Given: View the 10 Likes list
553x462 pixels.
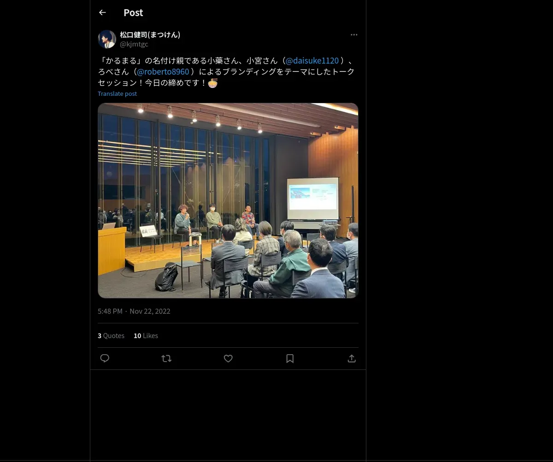Looking at the screenshot, I should point(146,336).
